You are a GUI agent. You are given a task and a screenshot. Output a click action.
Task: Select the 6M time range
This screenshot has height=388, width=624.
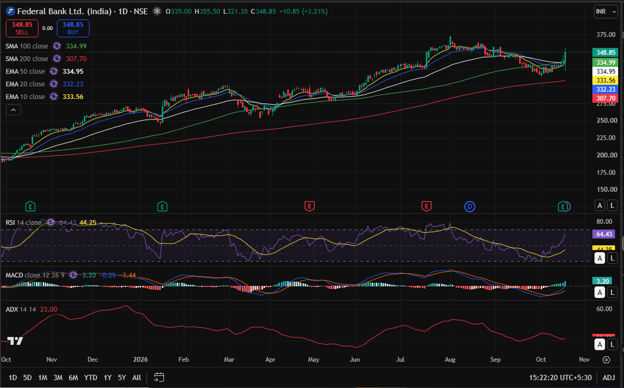tap(73, 377)
